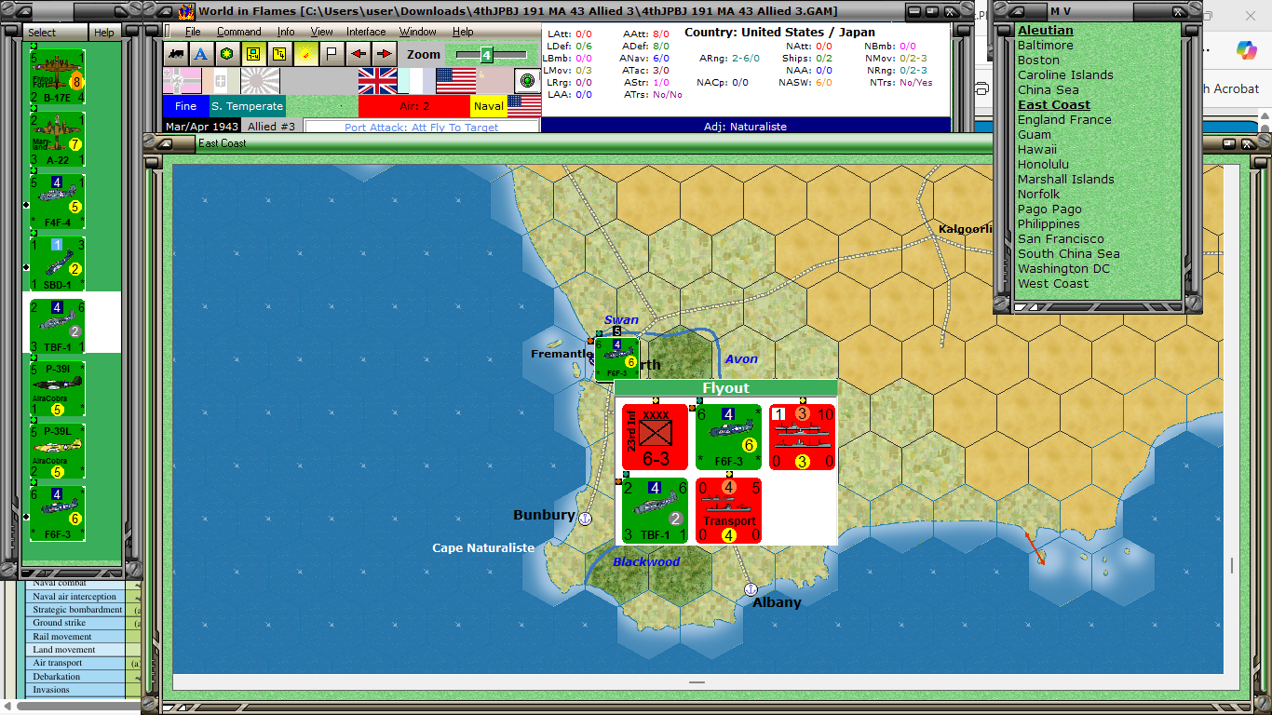Screen dimensions: 1272x715
Task: Click the 23rd Inf unit in Flyout
Action: [655, 437]
